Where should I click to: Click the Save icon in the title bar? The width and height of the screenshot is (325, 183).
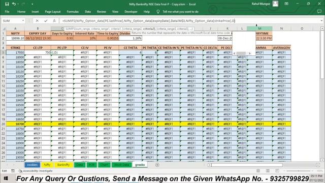(7, 4)
